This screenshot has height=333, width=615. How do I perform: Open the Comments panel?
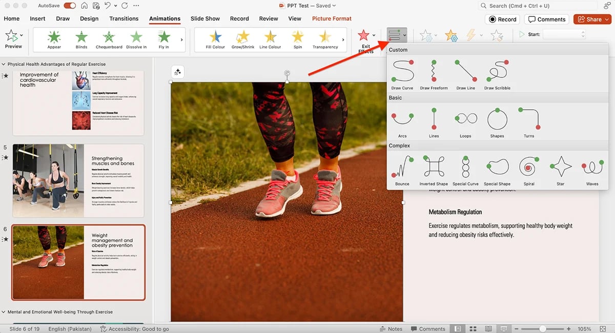pos(547,19)
